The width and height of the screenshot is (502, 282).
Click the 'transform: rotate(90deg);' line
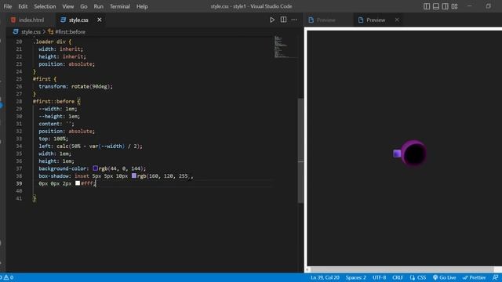[x=75, y=86]
